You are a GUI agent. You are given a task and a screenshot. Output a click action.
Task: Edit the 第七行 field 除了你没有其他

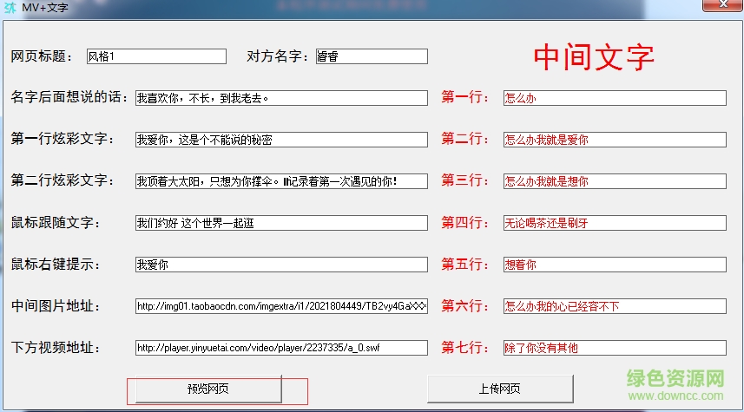point(615,348)
